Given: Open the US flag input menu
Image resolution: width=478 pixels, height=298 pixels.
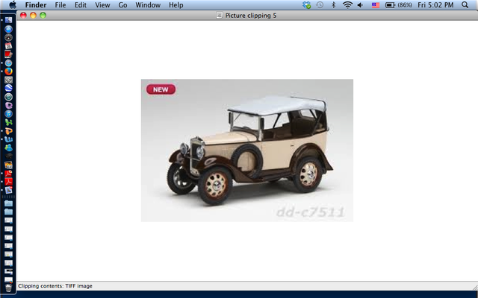Looking at the screenshot, I should (x=376, y=5).
